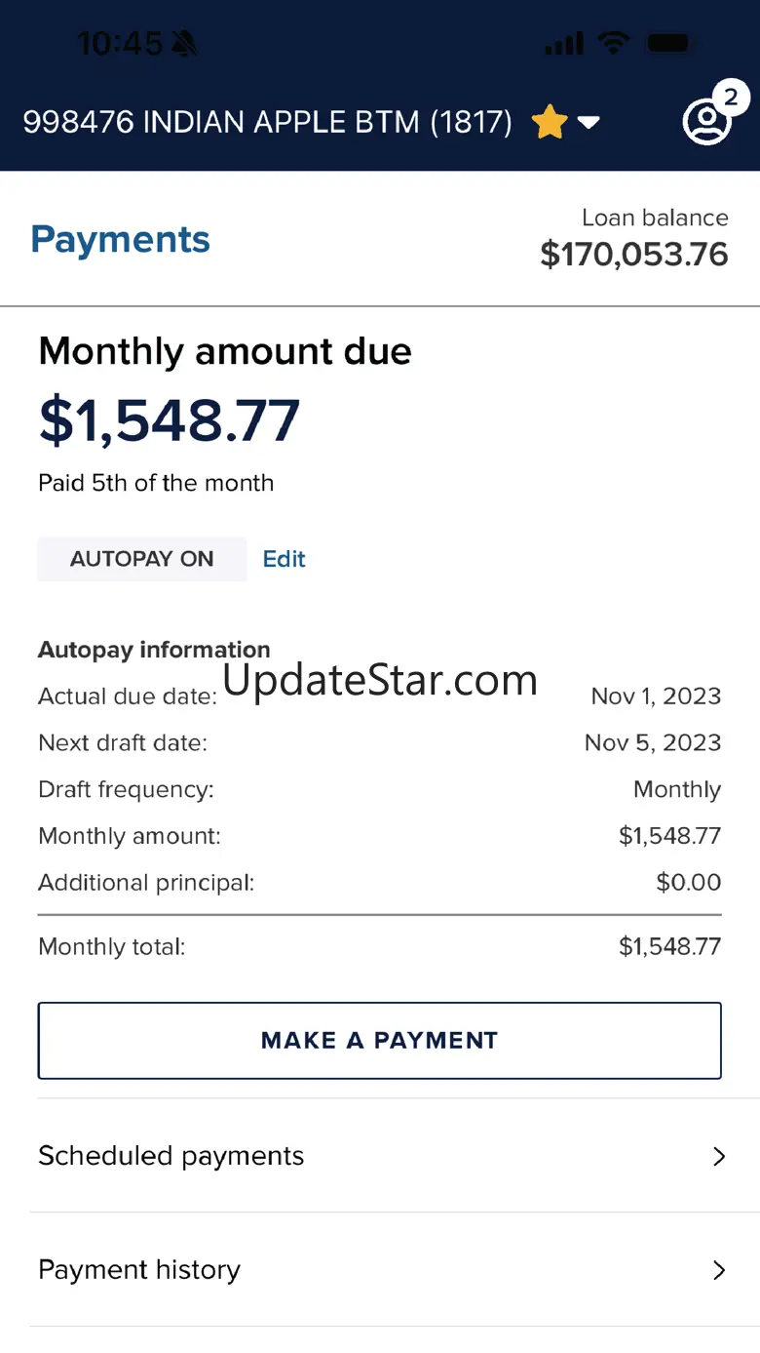The image size is (760, 1353).
Task: Tap the Wi-Fi status icon
Action: pyautogui.click(x=614, y=43)
